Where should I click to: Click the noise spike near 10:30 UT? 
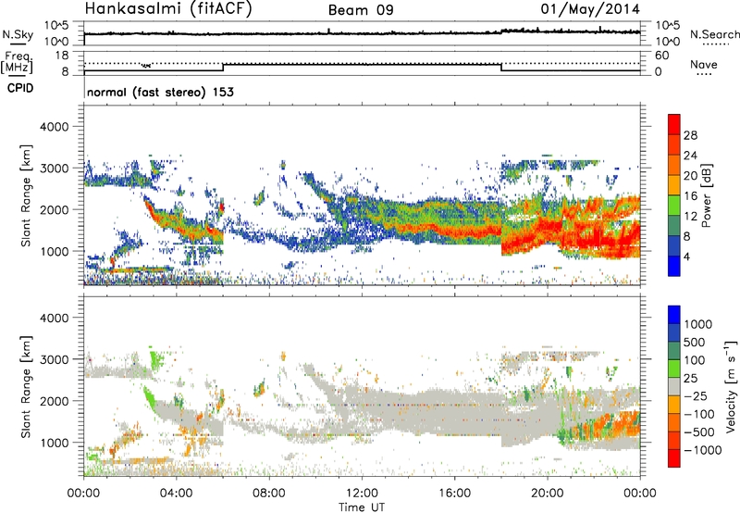click(x=328, y=31)
